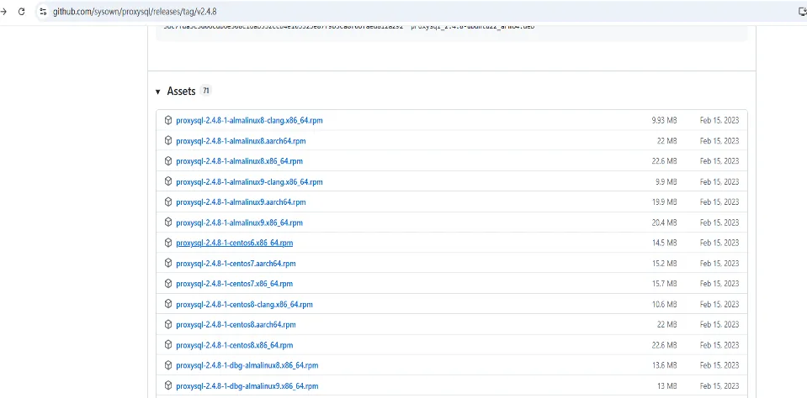Click package icon beside centos8.x86_64.rpm
This screenshot has height=398, width=807.
click(167, 344)
